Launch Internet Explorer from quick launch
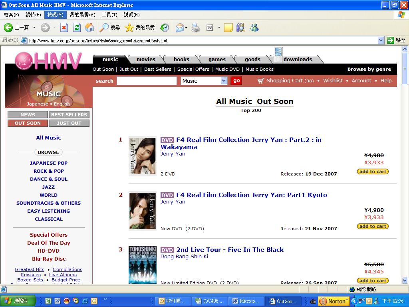409x307 pixels. [85, 301]
